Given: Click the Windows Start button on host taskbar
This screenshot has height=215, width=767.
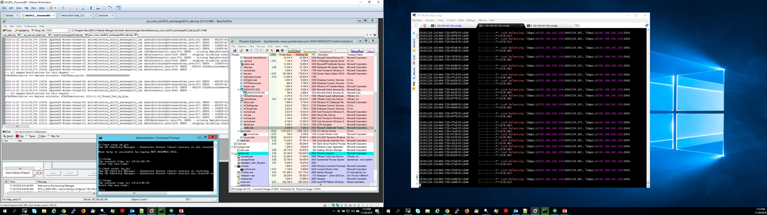Looking at the screenshot, I should coord(5,211).
